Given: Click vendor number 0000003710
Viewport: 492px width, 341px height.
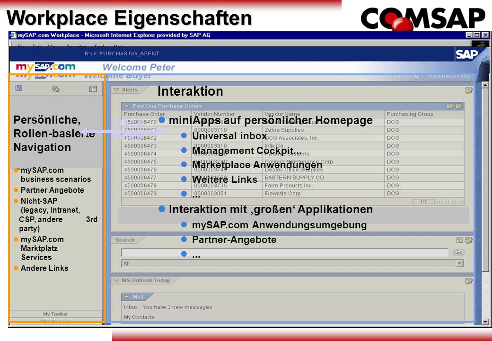Looking at the screenshot, I should pyautogui.click(x=210, y=130).
